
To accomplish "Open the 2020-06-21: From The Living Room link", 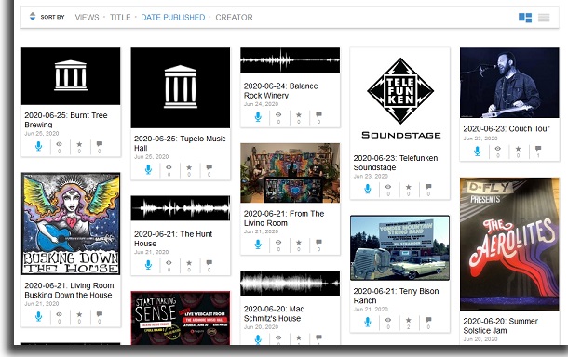I will [x=284, y=218].
